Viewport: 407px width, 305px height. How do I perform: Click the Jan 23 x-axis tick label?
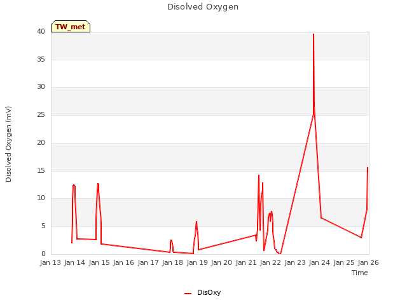[295, 262]
